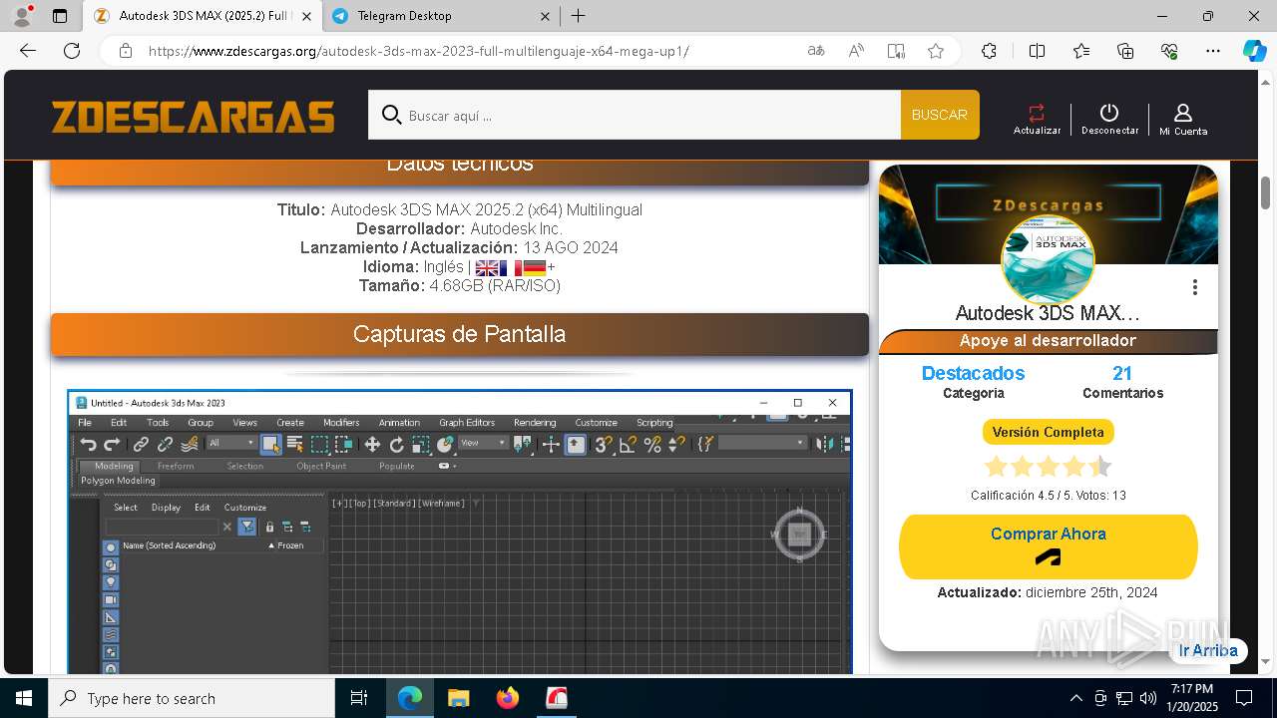The image size is (1277, 718).
Task: Click the taskbar 'Type here to search' box
Action: click(x=192, y=698)
